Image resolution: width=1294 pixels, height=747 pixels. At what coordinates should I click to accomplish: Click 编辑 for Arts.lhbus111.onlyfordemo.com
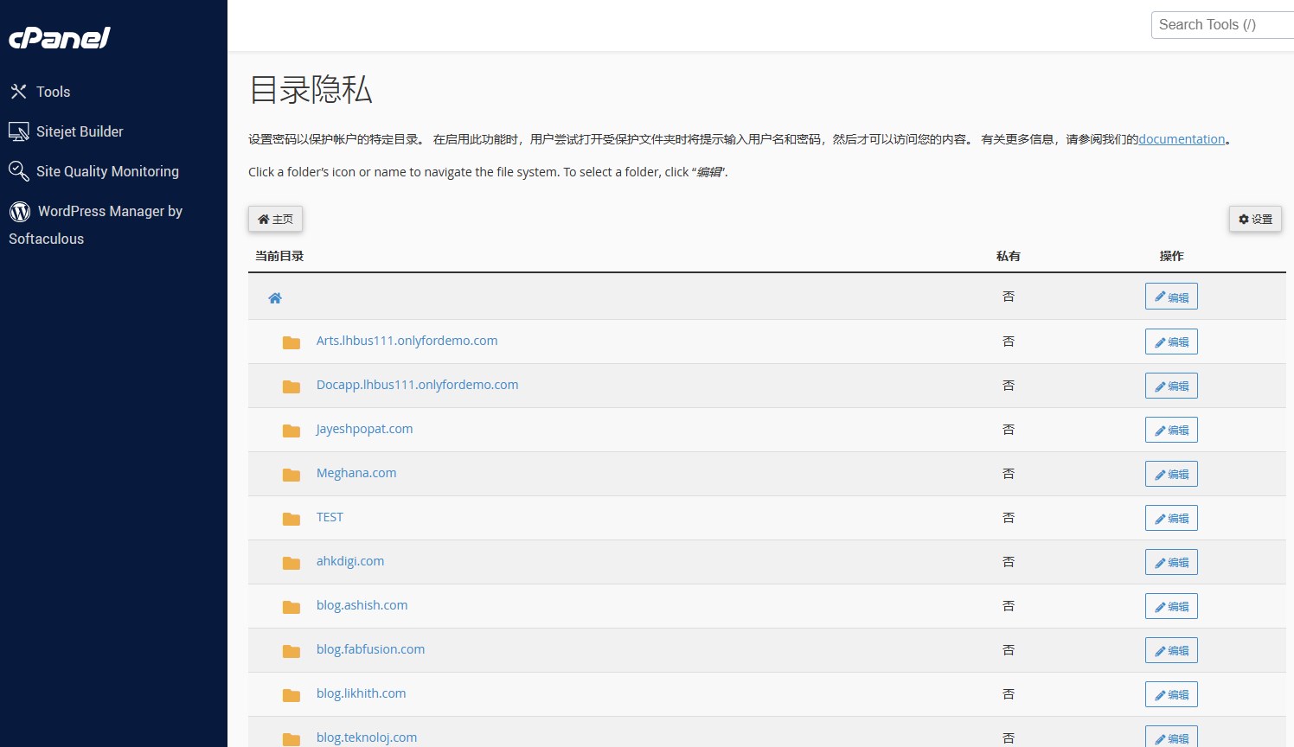(1171, 342)
